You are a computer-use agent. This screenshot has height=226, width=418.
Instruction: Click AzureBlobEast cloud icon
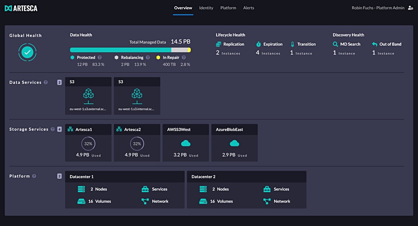[x=235, y=143]
